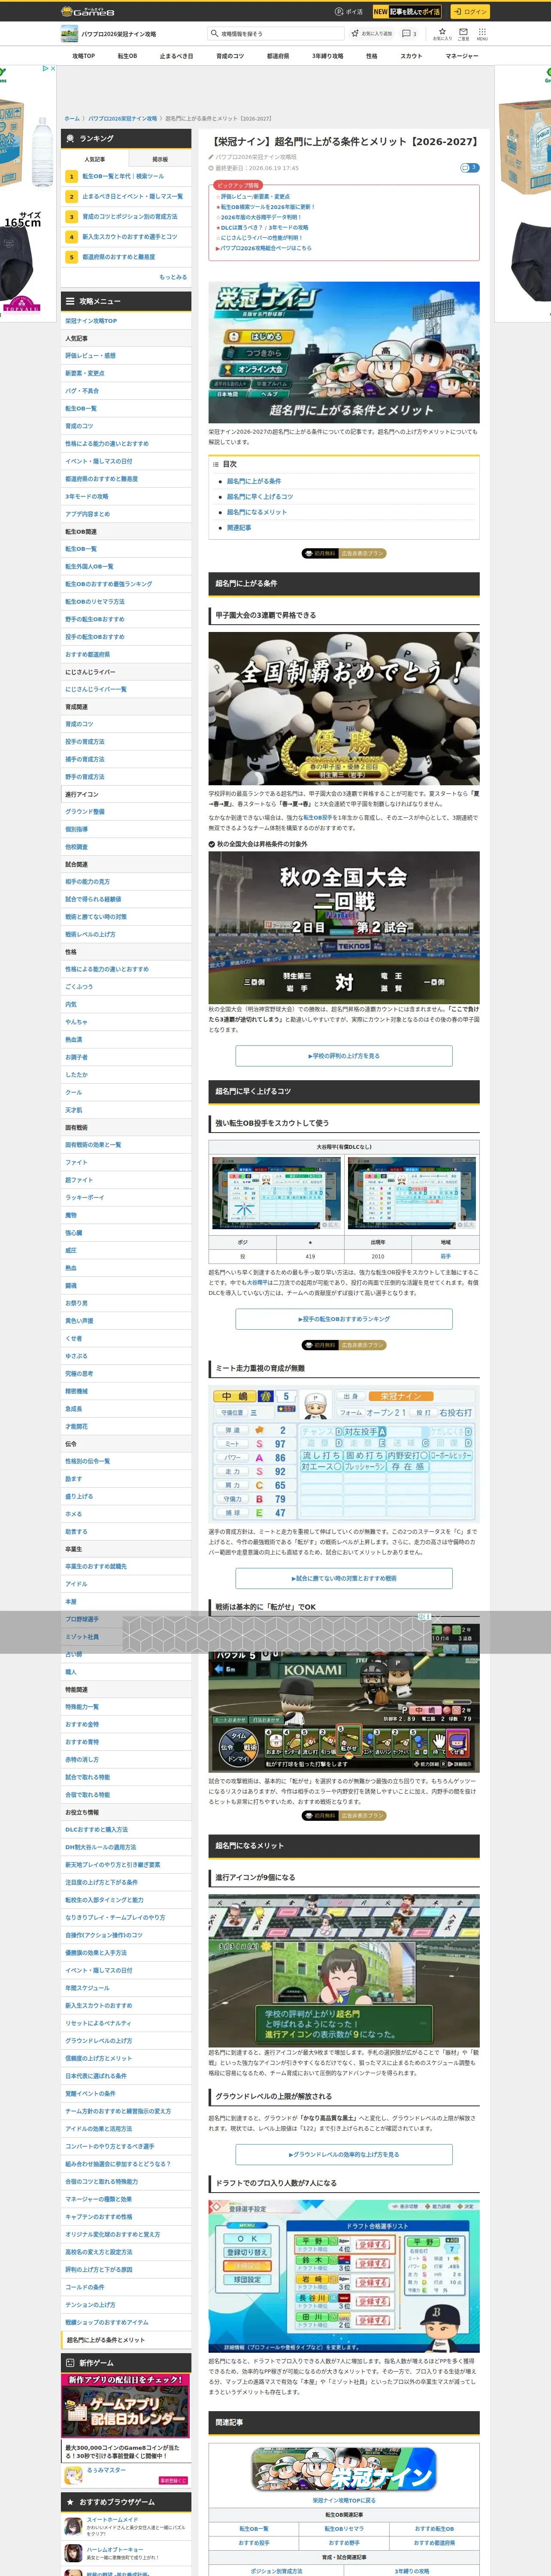Click the 記事を読んでポイ活 banner button

(407, 12)
